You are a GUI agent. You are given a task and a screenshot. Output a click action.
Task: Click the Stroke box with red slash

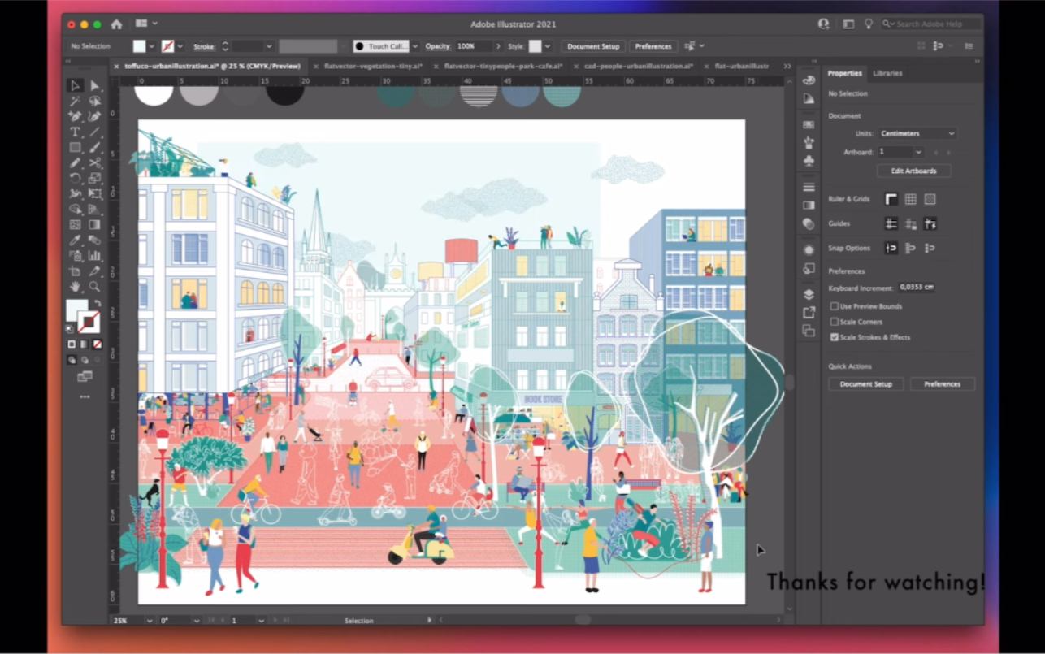coord(89,322)
